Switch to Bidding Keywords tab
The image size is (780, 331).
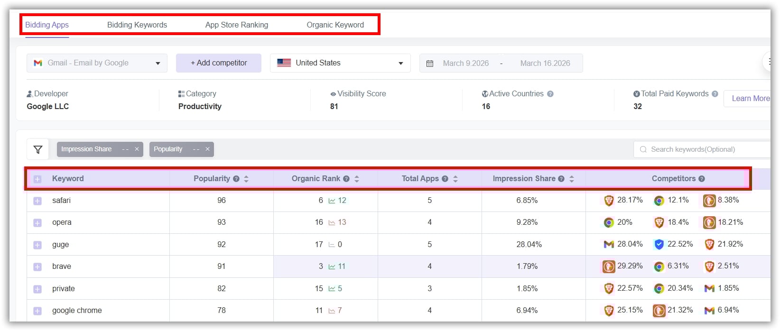coord(137,25)
